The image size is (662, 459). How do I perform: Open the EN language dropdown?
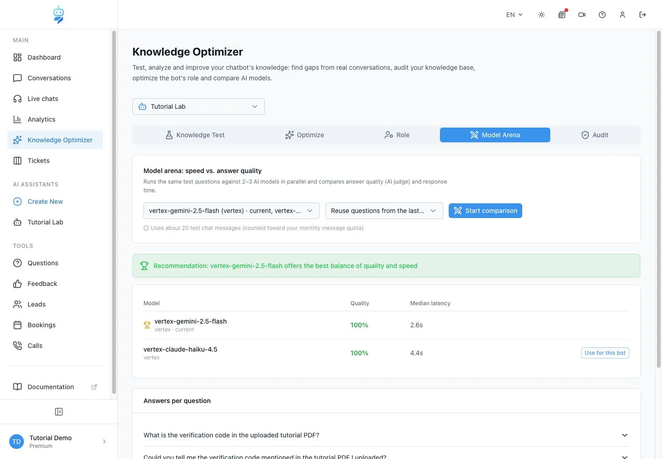(x=514, y=15)
